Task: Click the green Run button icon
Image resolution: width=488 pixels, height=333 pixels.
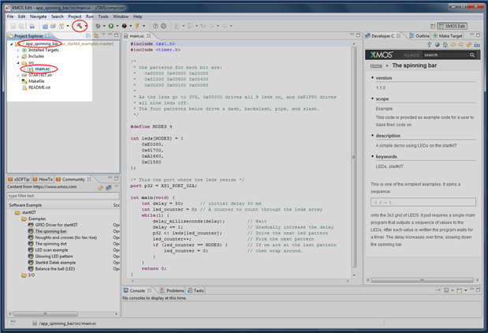Action: (110, 26)
